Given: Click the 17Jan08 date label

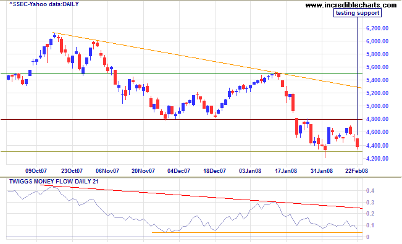Looking at the screenshot, I should pos(286,171).
